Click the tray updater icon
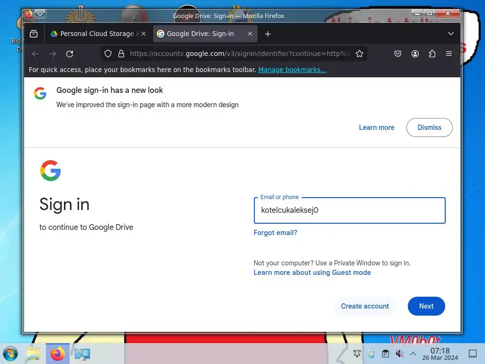The image size is (485, 364). coord(371,354)
